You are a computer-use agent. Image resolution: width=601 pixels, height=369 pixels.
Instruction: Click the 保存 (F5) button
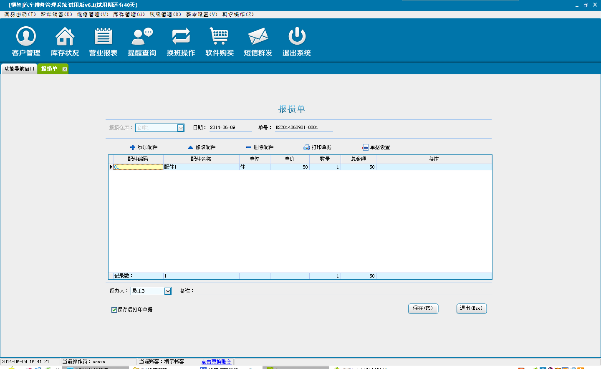(x=423, y=308)
